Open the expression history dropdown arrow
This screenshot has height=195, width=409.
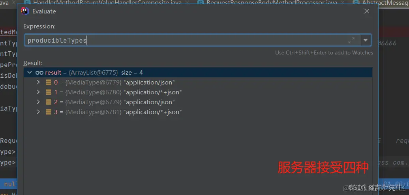[366, 40]
